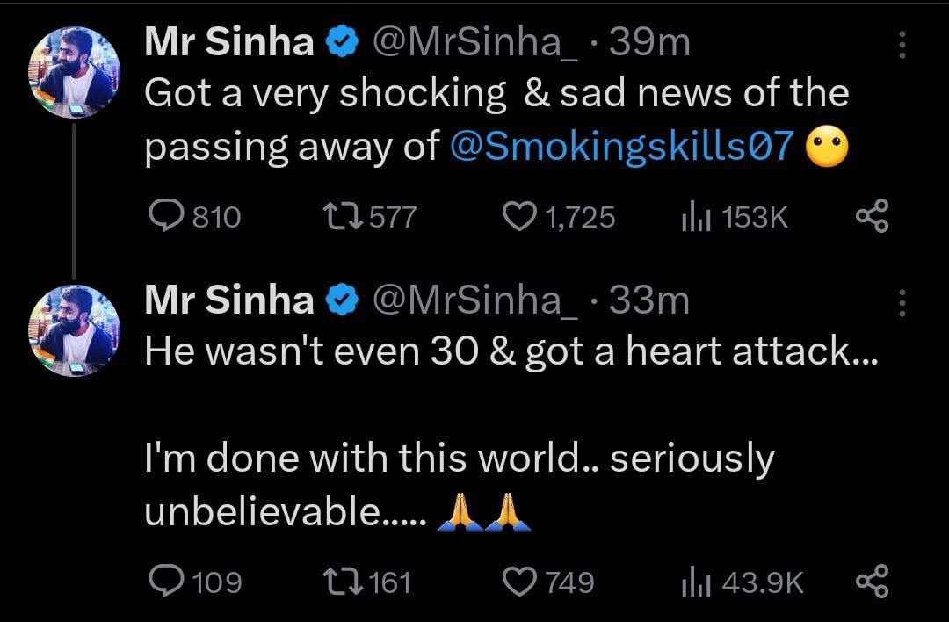Open the more options menu on first tweet
949x622 pixels.
[902, 45]
